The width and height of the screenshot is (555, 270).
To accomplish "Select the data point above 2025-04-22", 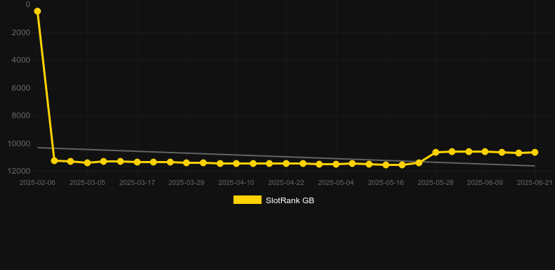I will (286, 163).
